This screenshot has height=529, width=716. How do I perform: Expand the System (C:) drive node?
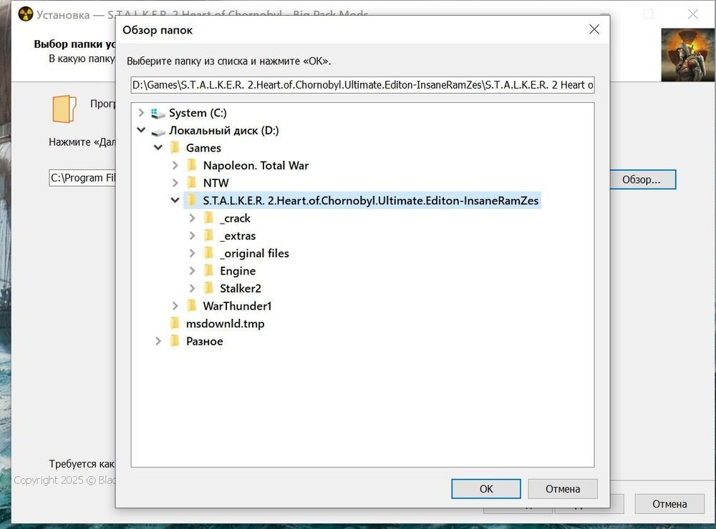coord(141,113)
